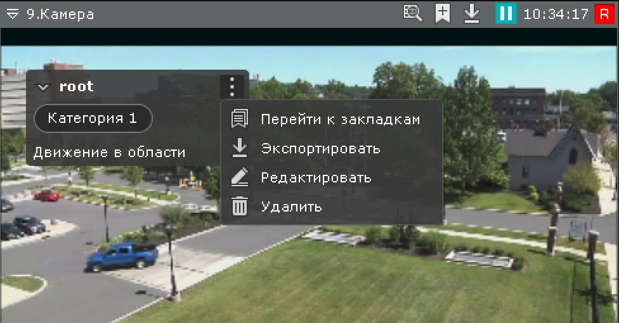This screenshot has height=323, width=619.
Task: Select the Перейти к закладкам label
Action: (340, 119)
